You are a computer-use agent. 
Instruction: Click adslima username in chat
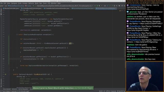130,17
